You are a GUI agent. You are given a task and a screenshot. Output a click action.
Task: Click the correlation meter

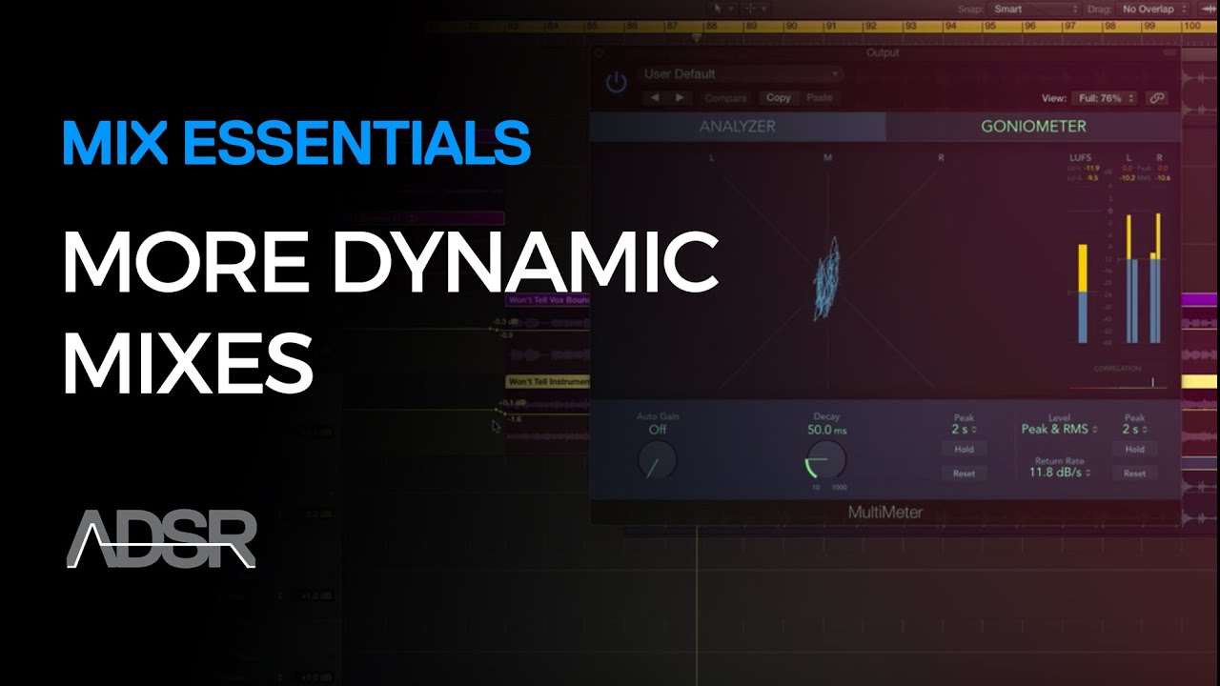(x=1119, y=384)
